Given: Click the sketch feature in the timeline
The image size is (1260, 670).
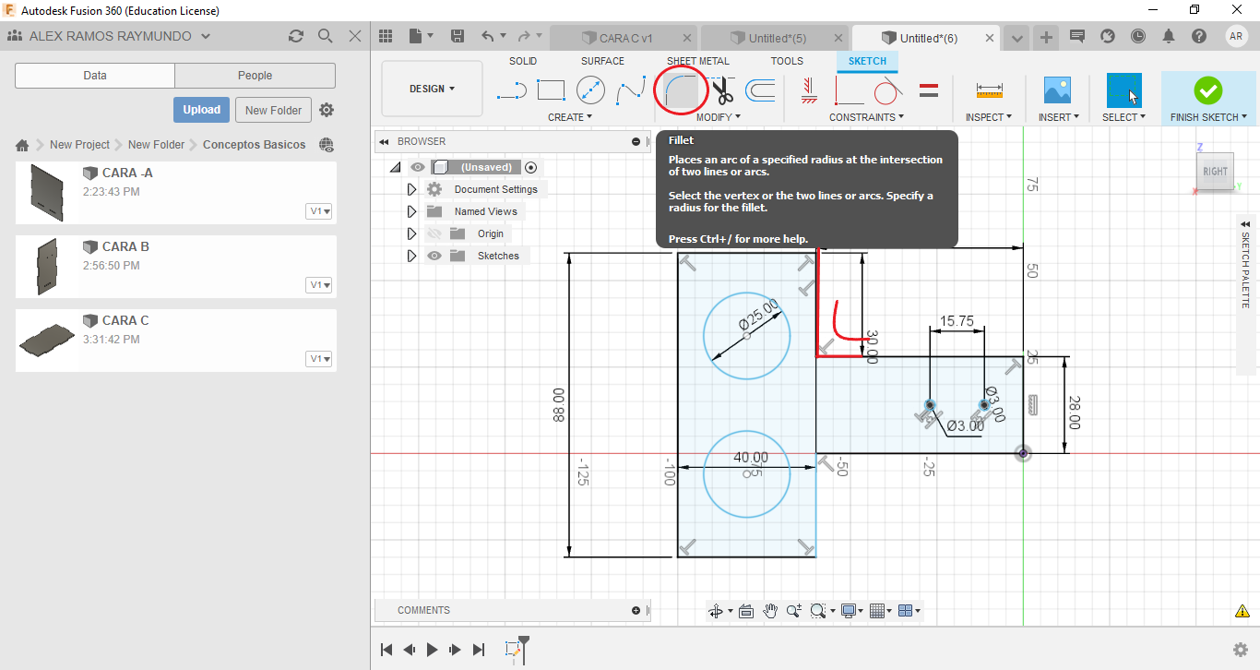Looking at the screenshot, I should [513, 650].
